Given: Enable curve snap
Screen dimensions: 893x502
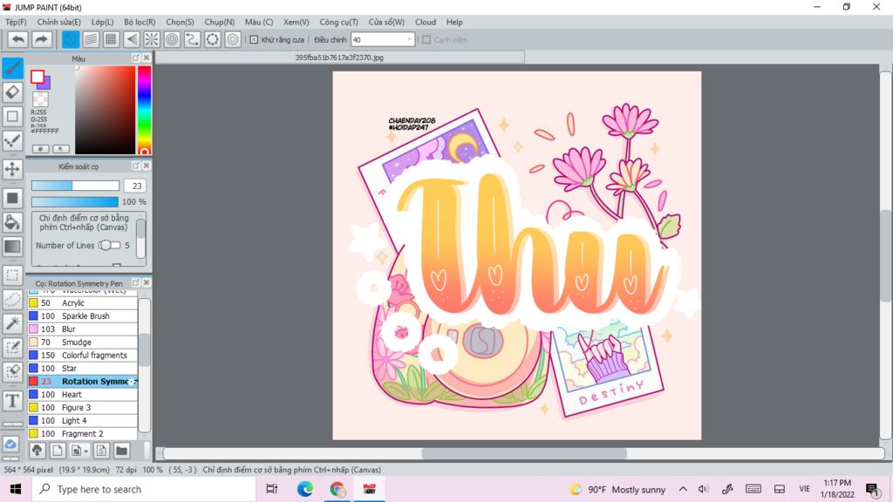Looking at the screenshot, I should (x=192, y=39).
